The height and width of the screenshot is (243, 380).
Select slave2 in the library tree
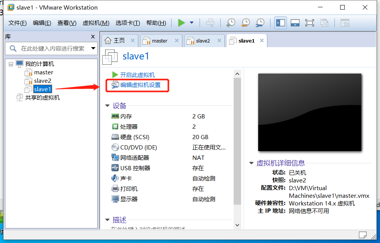point(43,81)
